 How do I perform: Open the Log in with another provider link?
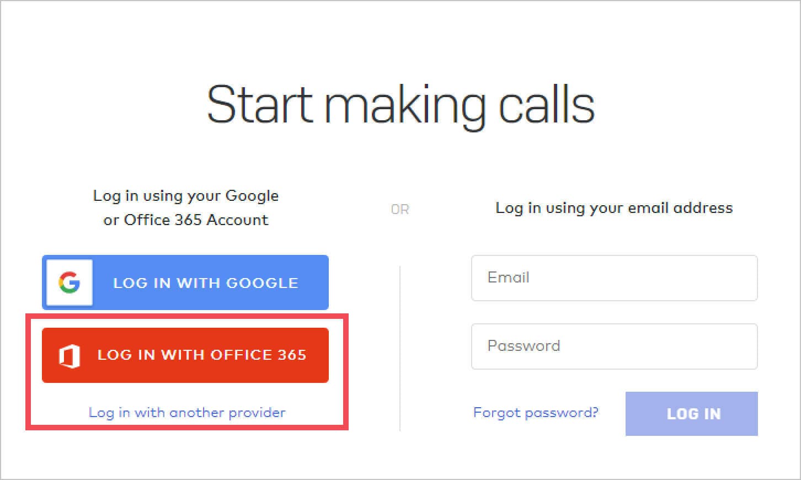click(187, 413)
